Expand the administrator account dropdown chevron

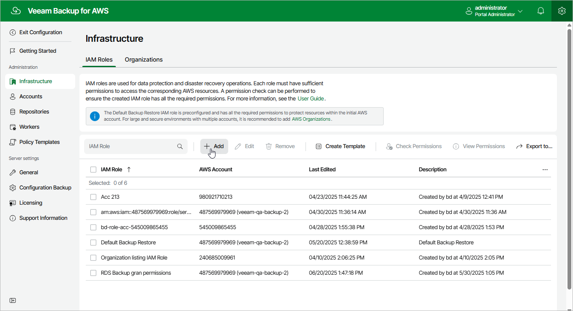(520, 11)
